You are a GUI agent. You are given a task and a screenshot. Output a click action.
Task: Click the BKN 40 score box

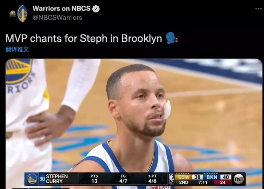217,177
